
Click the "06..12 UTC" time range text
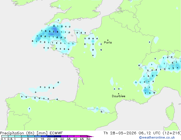(149, 133)
